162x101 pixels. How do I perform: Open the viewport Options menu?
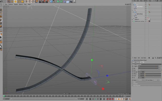[21, 4]
